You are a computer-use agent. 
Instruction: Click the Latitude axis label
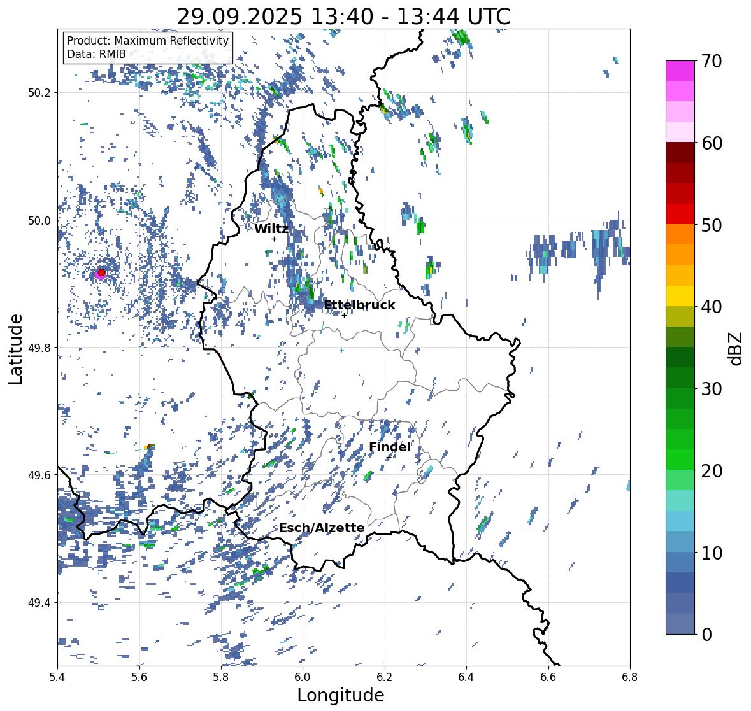pyautogui.click(x=16, y=349)
